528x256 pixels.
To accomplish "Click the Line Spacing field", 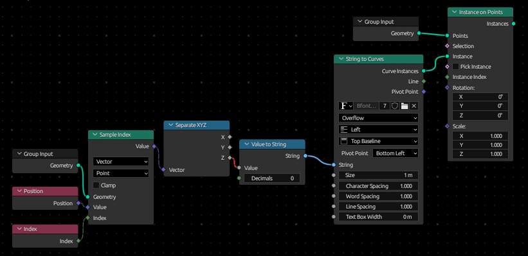I will tap(379, 207).
